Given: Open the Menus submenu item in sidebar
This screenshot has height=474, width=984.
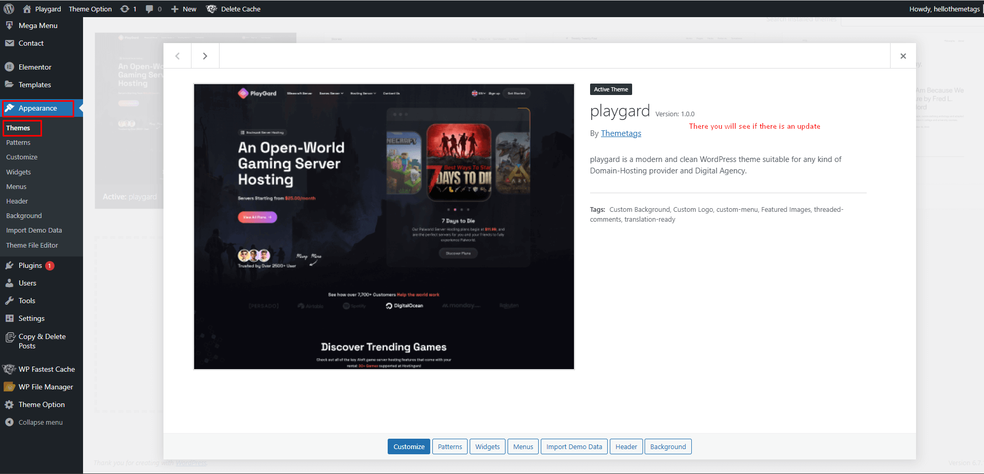Looking at the screenshot, I should (16, 186).
